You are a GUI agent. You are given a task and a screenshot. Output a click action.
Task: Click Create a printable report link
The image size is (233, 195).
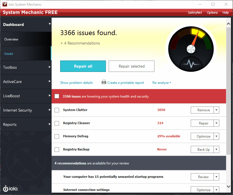pyautogui.click(x=126, y=83)
